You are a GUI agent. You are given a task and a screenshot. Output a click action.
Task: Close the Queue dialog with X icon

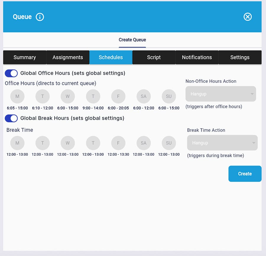click(247, 17)
